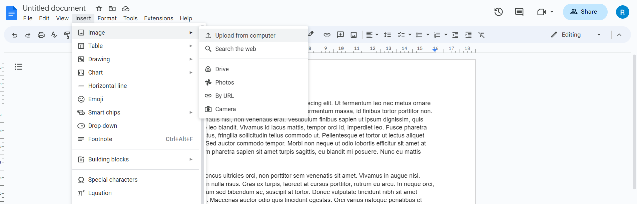Expand the meeting options arrow
This screenshot has height=204, width=637.
pyautogui.click(x=552, y=12)
